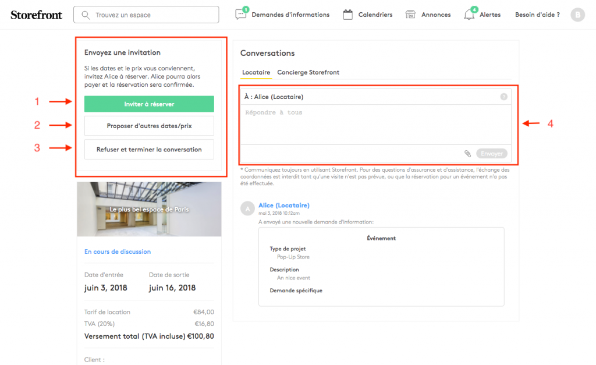Open the Calendriers calendar icon
The image size is (596, 365).
point(348,15)
